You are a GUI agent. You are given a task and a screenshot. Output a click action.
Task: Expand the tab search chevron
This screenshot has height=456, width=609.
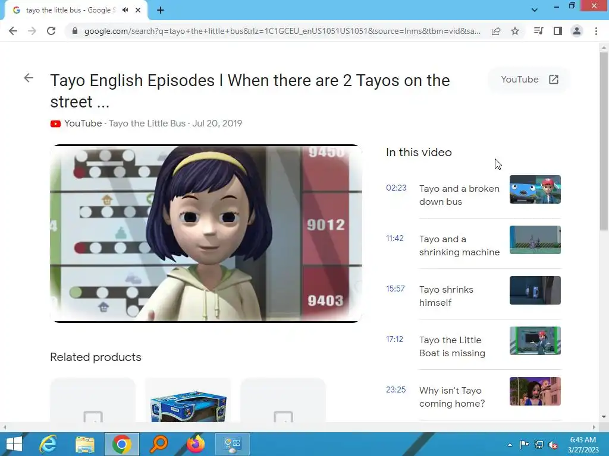[x=535, y=10]
